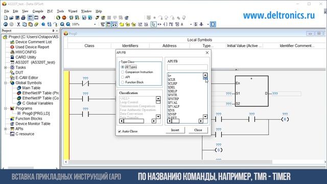Click the Open project folder icon
Viewport: 327px width, 184px height.
coord(11,18)
